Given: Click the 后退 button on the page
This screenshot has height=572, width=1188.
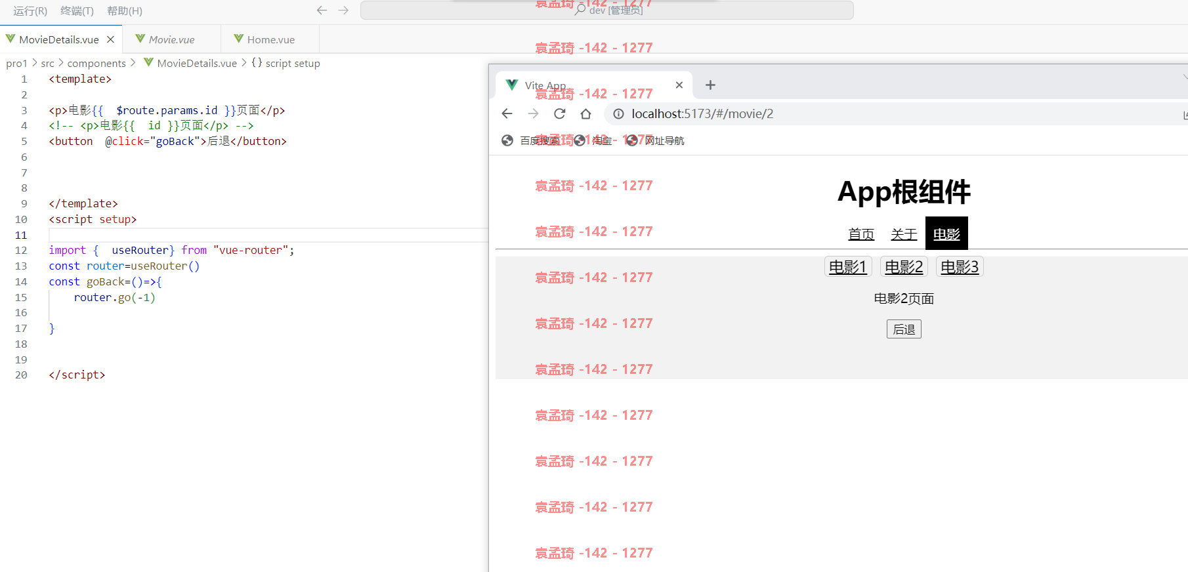Looking at the screenshot, I should coord(904,329).
